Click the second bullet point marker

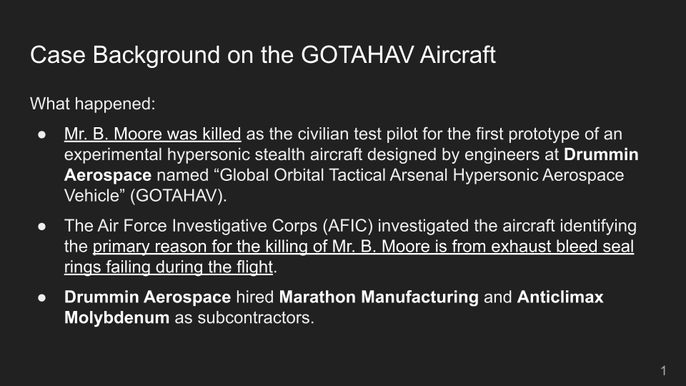coord(42,227)
